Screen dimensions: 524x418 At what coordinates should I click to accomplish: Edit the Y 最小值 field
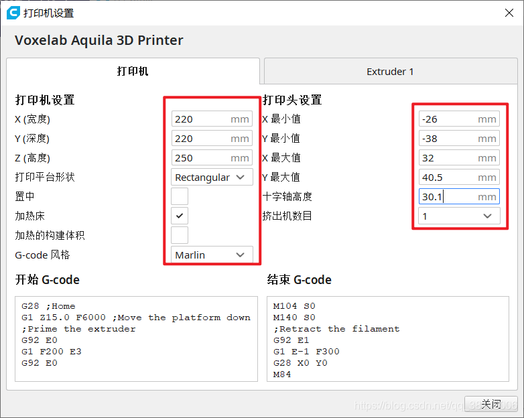pyautogui.click(x=459, y=139)
